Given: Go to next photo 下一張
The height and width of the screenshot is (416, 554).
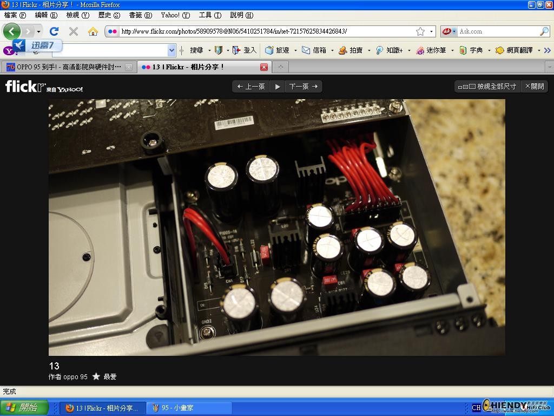Looking at the screenshot, I should 304,86.
